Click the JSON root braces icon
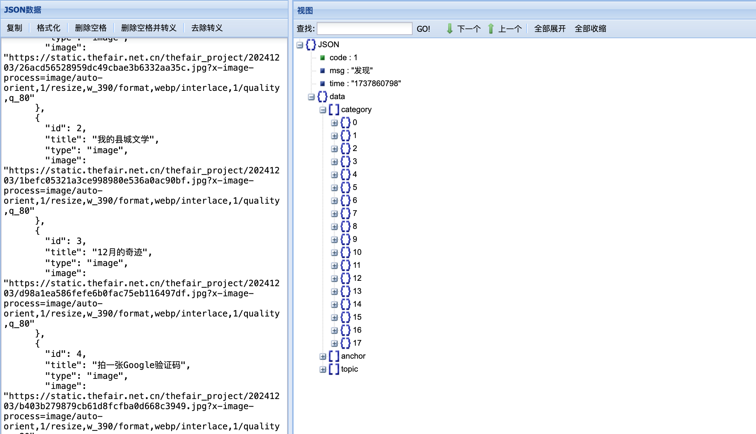756x434 pixels. (311, 45)
